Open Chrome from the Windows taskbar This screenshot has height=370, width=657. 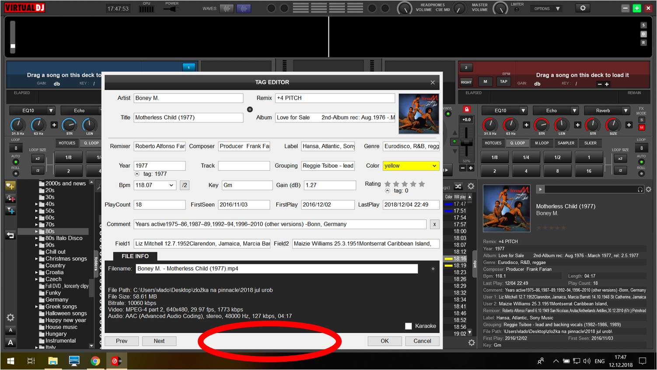tap(95, 361)
